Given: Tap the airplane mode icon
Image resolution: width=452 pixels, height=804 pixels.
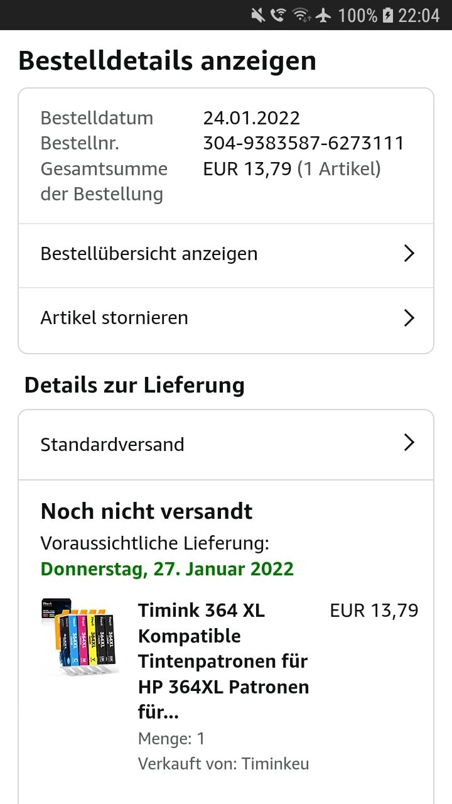Looking at the screenshot, I should click(324, 15).
